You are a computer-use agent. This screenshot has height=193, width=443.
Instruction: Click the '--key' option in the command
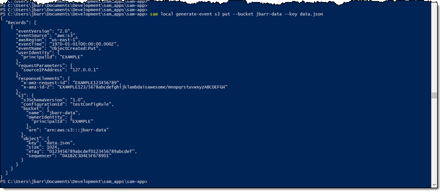[291, 14]
